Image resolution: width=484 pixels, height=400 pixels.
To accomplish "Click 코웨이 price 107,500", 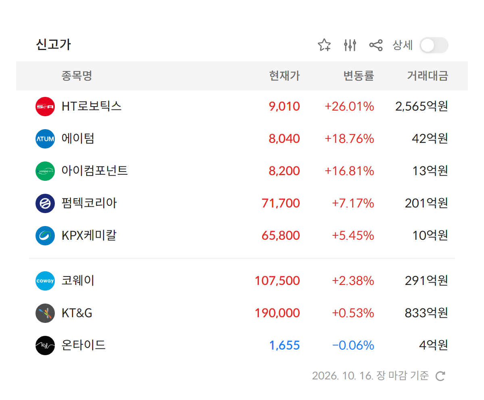I will click(x=277, y=281).
